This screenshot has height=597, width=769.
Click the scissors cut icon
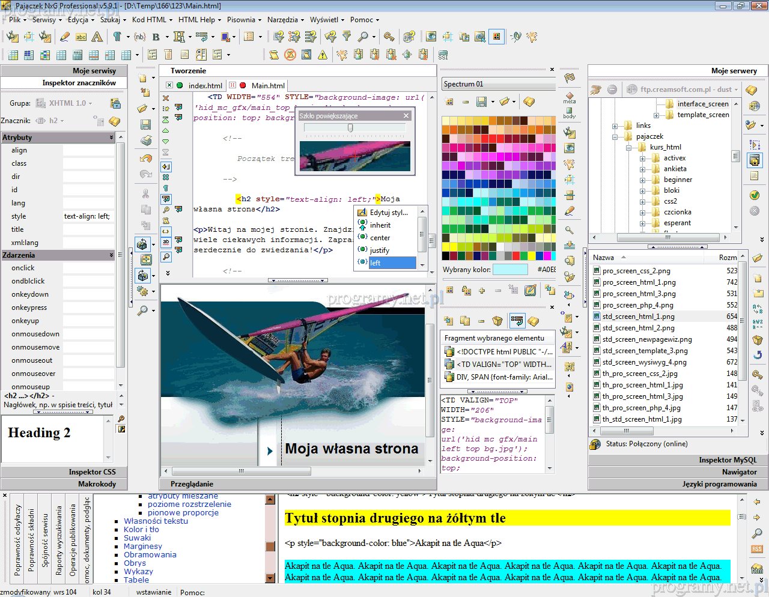click(x=145, y=193)
